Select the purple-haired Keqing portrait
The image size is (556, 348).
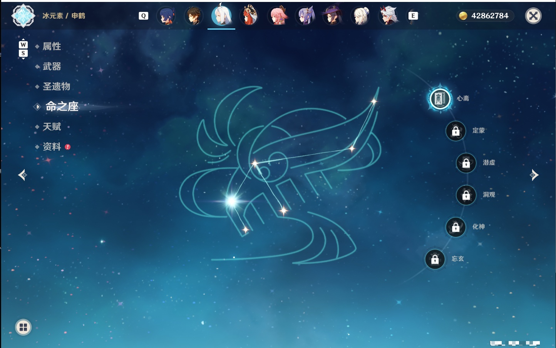(305, 16)
